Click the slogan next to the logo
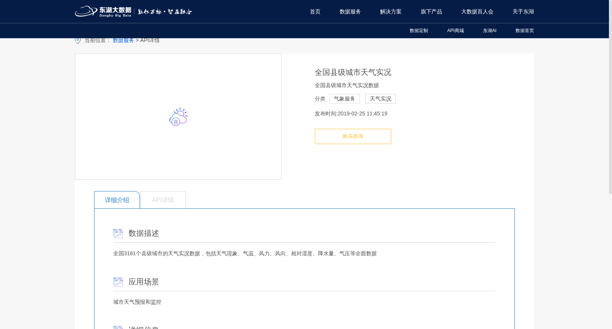The width and height of the screenshot is (612, 329). coord(165,12)
